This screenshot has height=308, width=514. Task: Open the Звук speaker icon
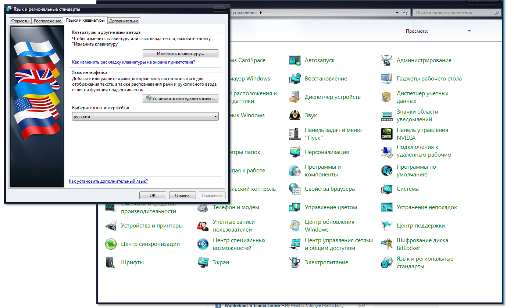[x=295, y=115]
